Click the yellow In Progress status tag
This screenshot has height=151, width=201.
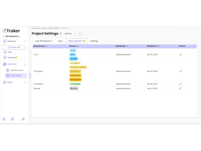[75, 63]
